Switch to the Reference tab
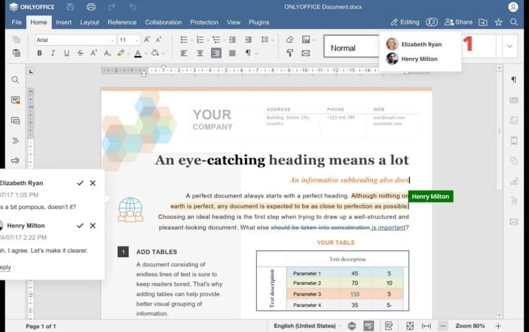 point(122,22)
